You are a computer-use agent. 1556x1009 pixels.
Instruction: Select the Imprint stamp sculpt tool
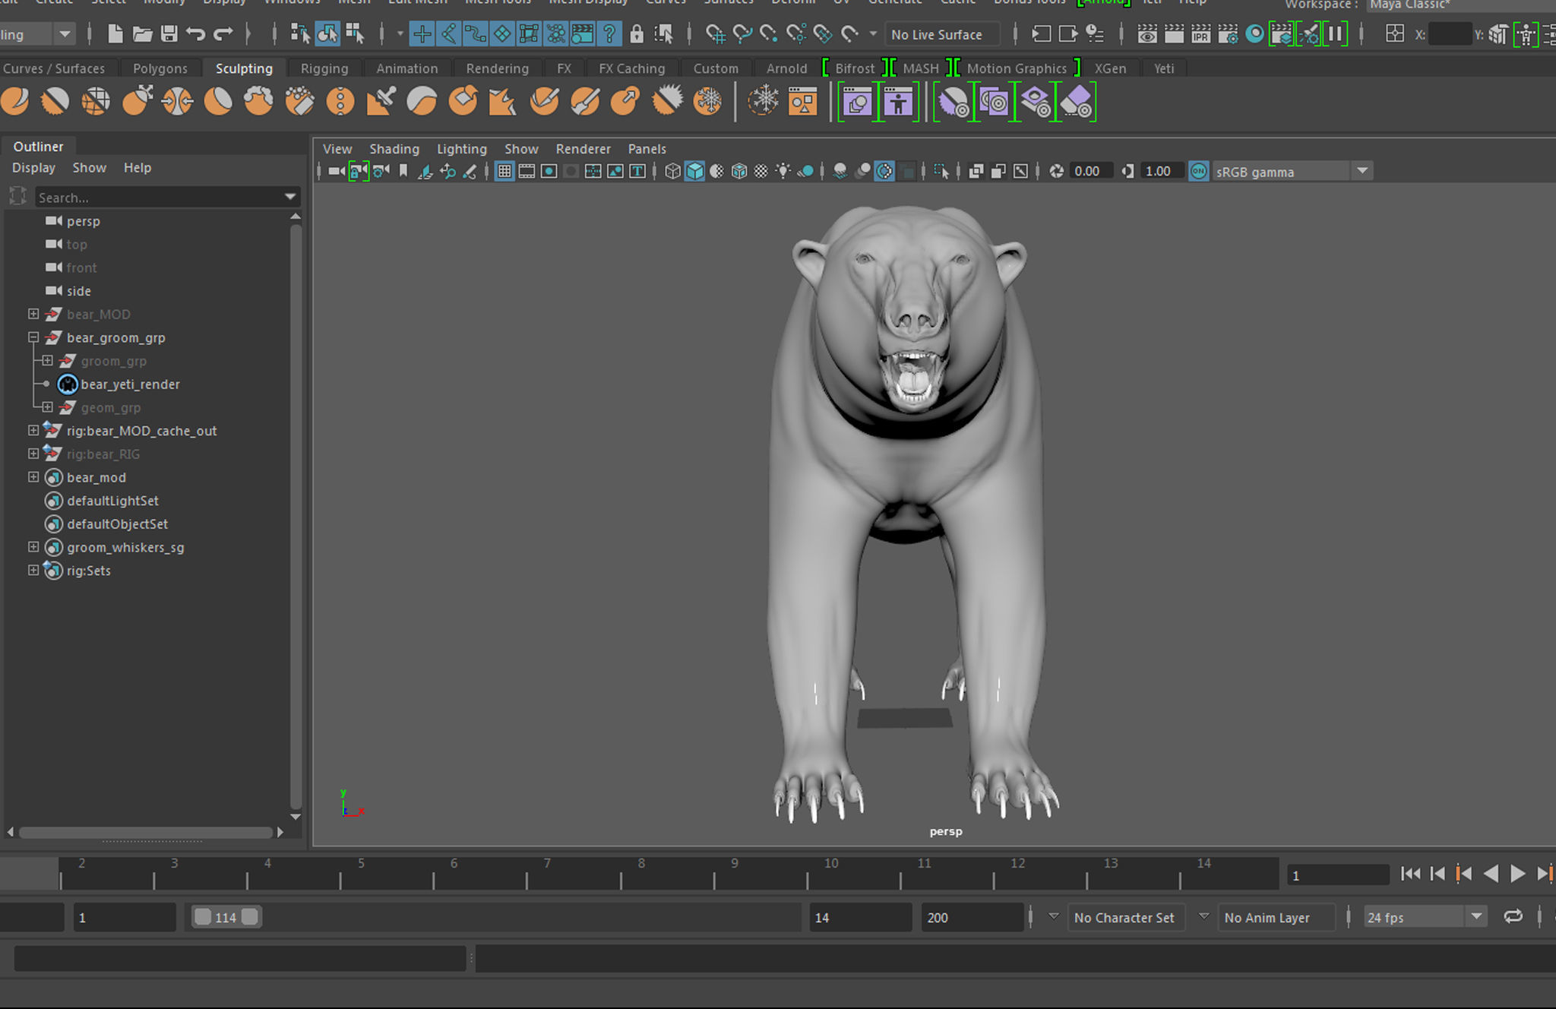tap(381, 100)
